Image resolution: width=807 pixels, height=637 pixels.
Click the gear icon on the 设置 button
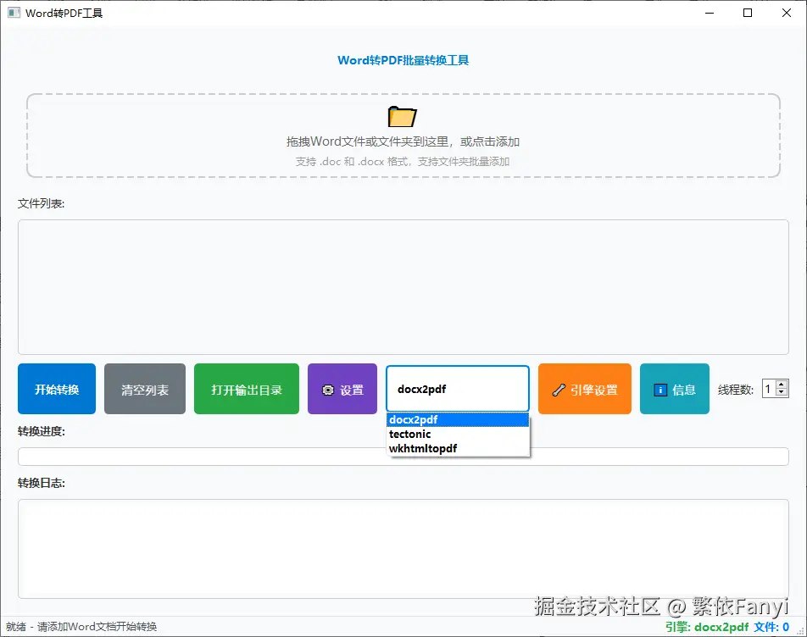point(328,389)
